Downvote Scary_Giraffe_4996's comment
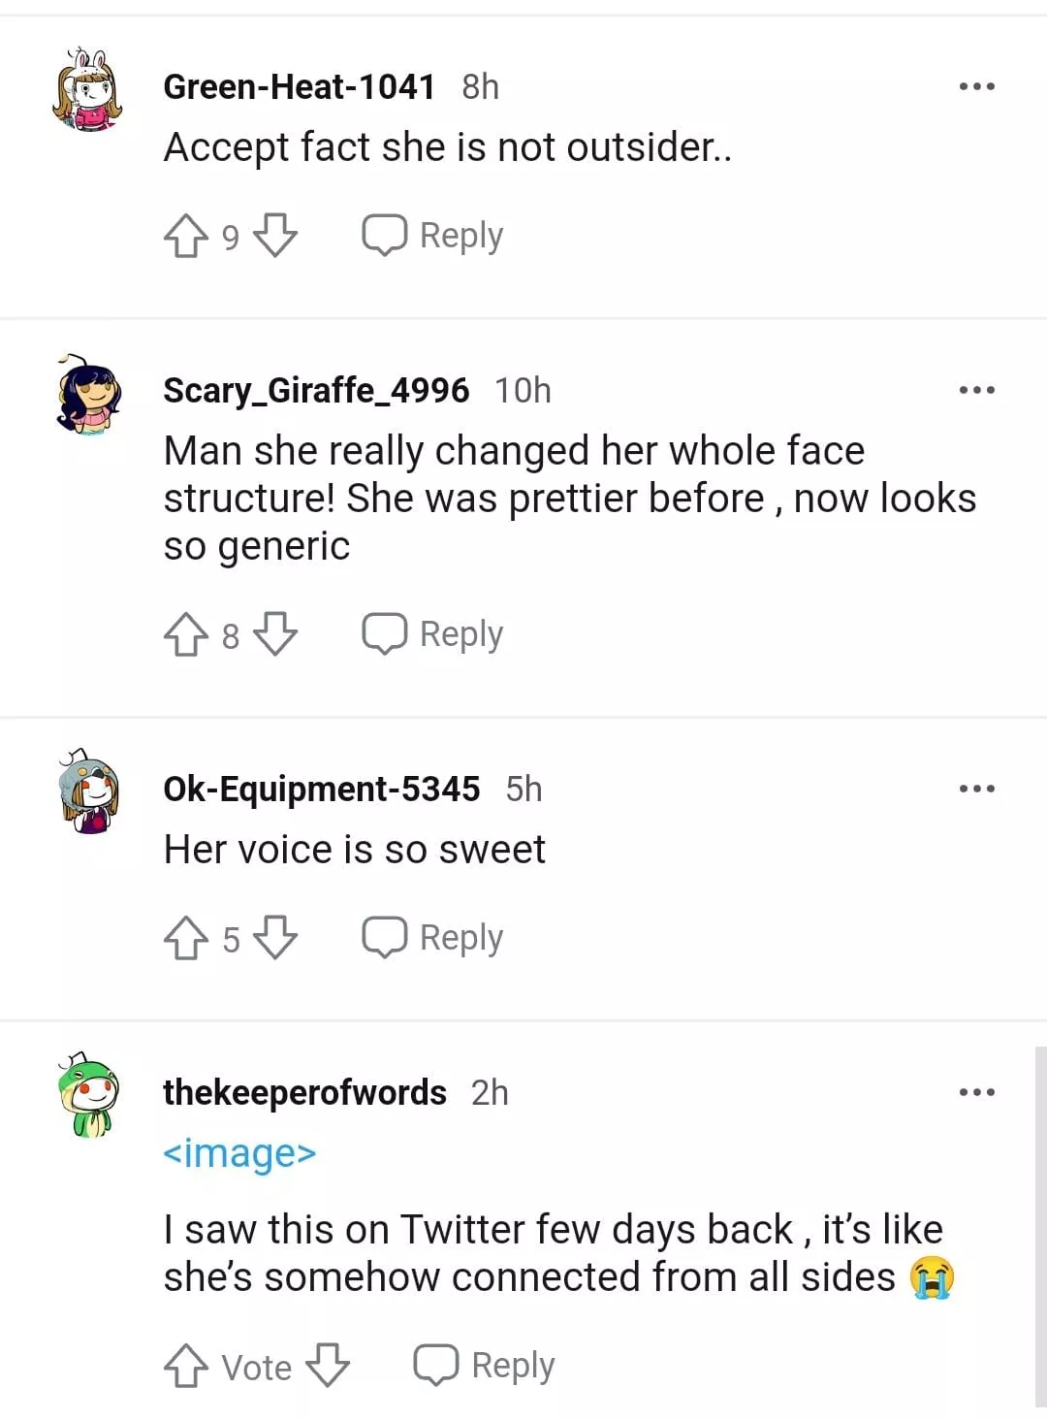 click(275, 635)
